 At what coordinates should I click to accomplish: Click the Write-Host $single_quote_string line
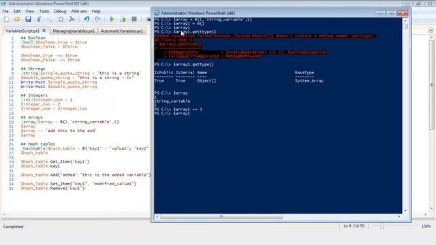(x=59, y=82)
